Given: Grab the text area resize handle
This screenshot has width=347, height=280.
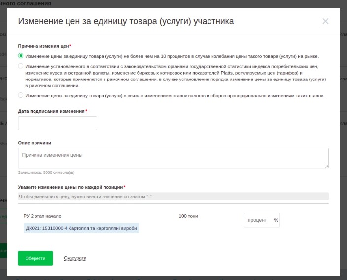Looking at the screenshot, I should click(x=326, y=166).
